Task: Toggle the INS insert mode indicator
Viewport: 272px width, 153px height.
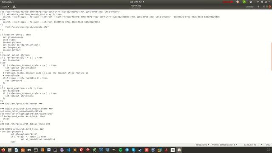Action: pos(268,144)
